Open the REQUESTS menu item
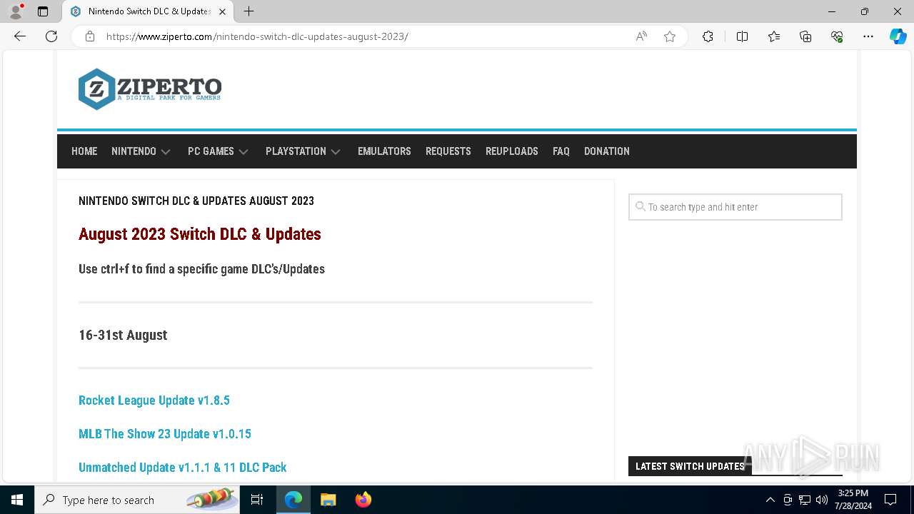914x514 pixels. click(x=448, y=151)
